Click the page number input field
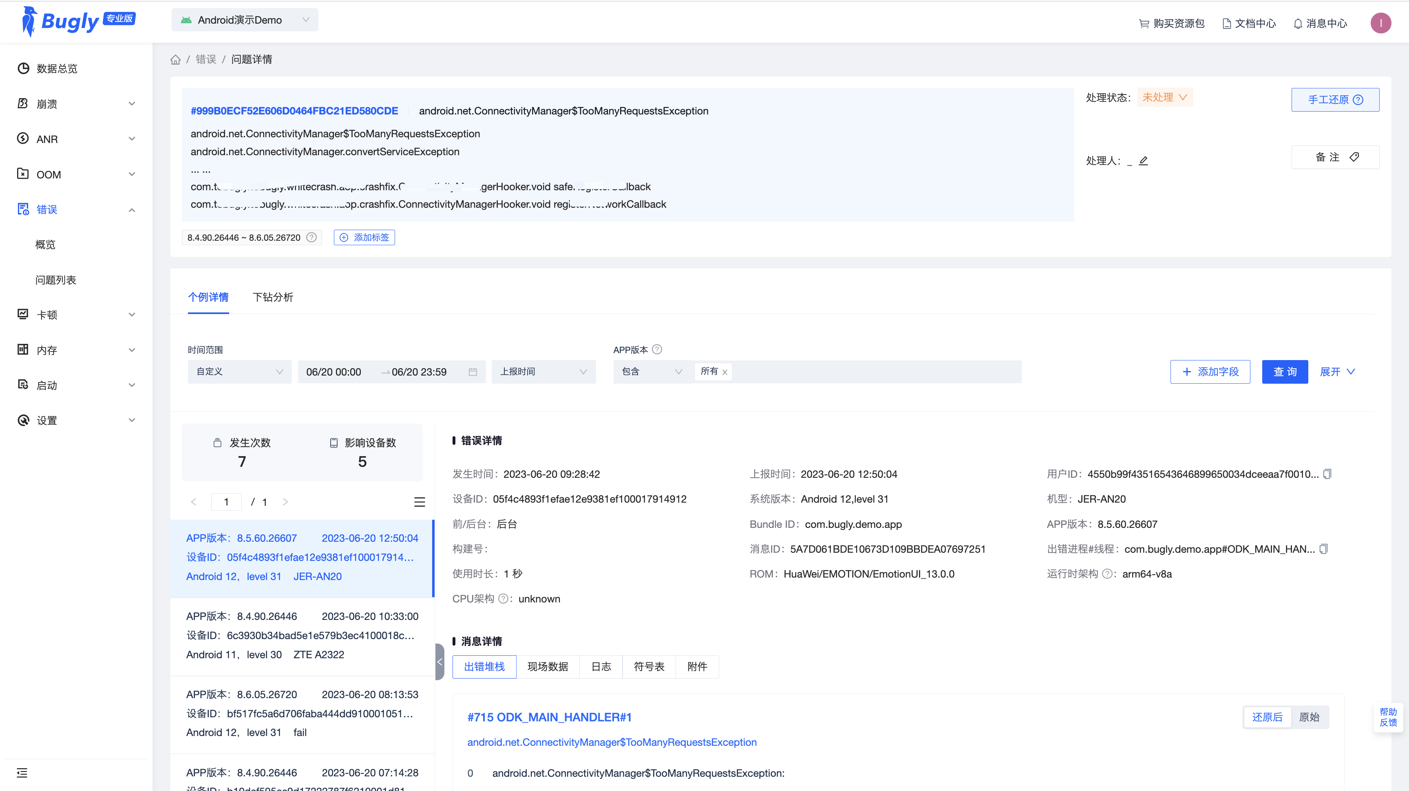The image size is (1409, 791). [x=226, y=501]
